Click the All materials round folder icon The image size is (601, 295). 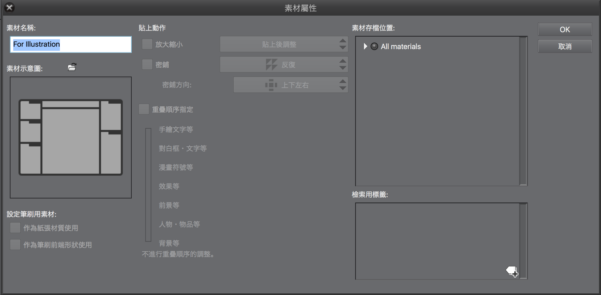click(374, 46)
